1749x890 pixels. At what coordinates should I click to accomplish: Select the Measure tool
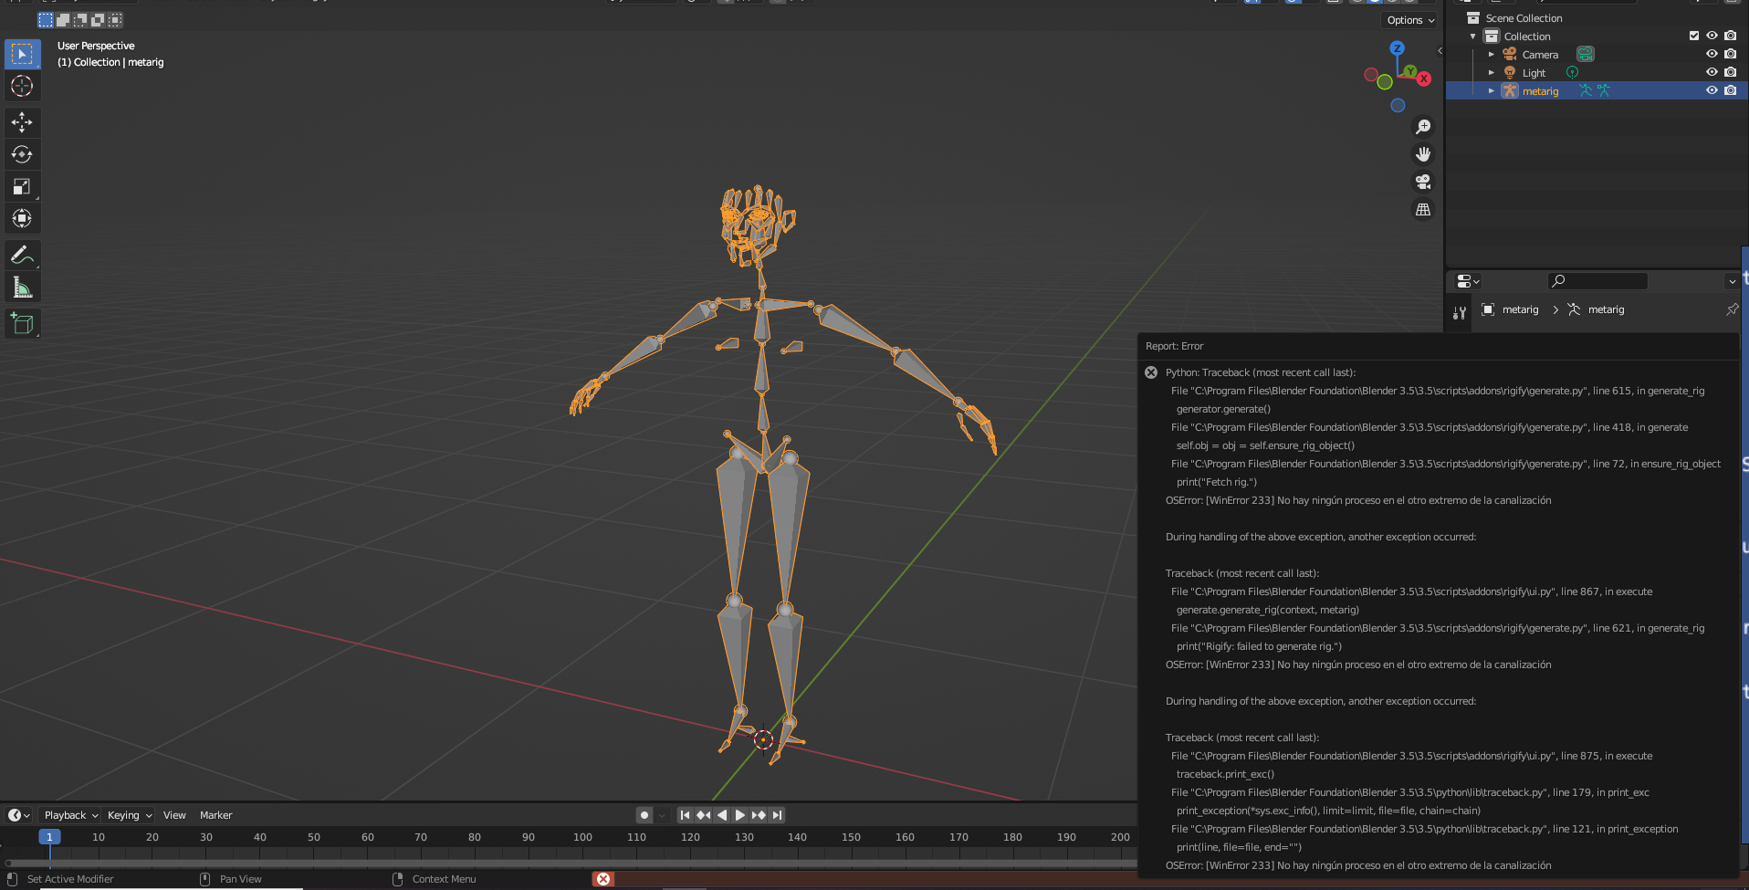[x=22, y=288]
